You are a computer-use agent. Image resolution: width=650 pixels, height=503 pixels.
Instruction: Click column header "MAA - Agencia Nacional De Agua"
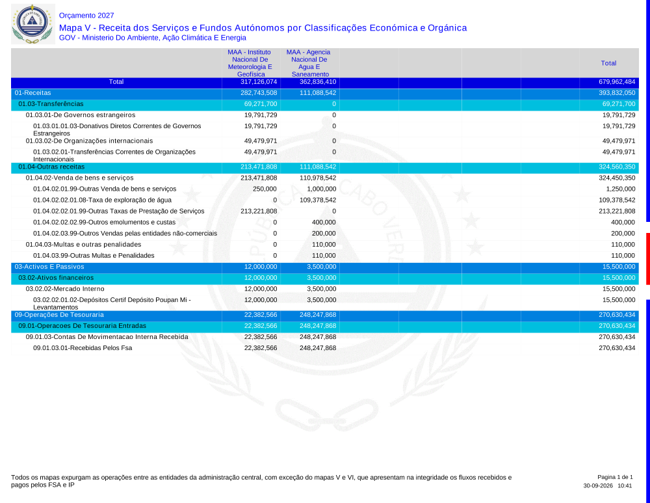click(309, 63)
